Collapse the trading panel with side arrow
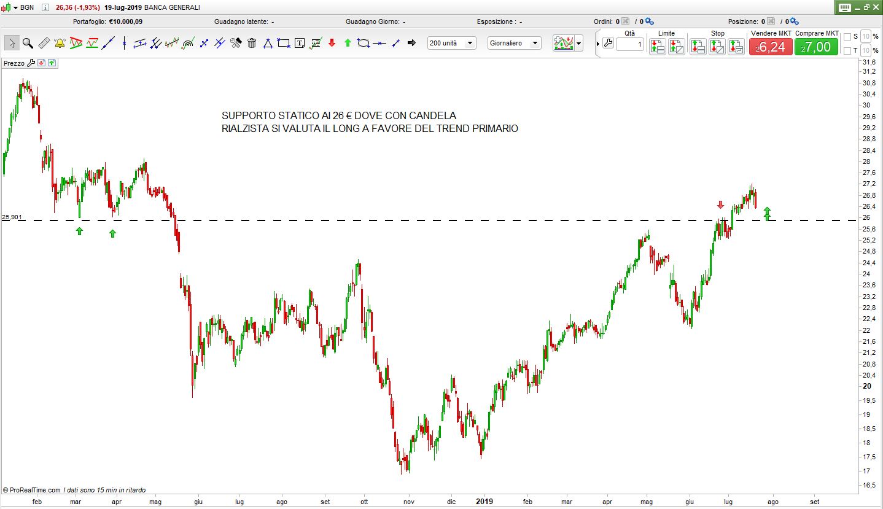Image resolution: width=883 pixels, height=509 pixels. point(598,44)
